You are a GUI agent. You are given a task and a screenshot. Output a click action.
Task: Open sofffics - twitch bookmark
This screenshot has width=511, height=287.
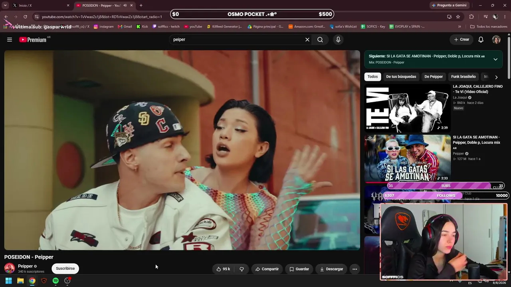[x=166, y=27]
